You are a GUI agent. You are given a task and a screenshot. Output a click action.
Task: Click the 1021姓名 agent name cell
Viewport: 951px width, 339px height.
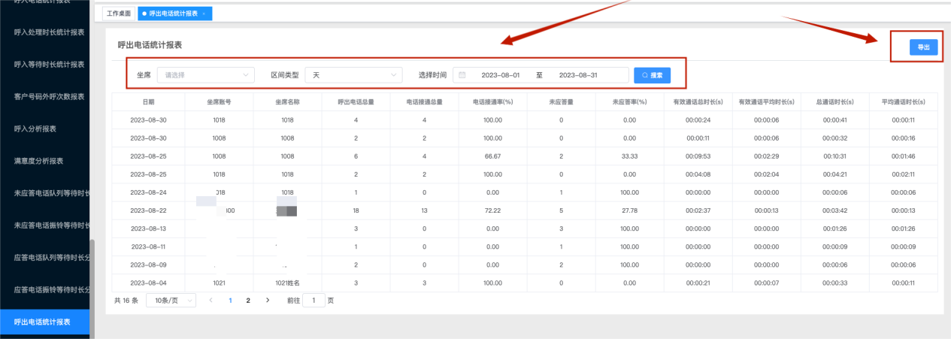click(287, 283)
